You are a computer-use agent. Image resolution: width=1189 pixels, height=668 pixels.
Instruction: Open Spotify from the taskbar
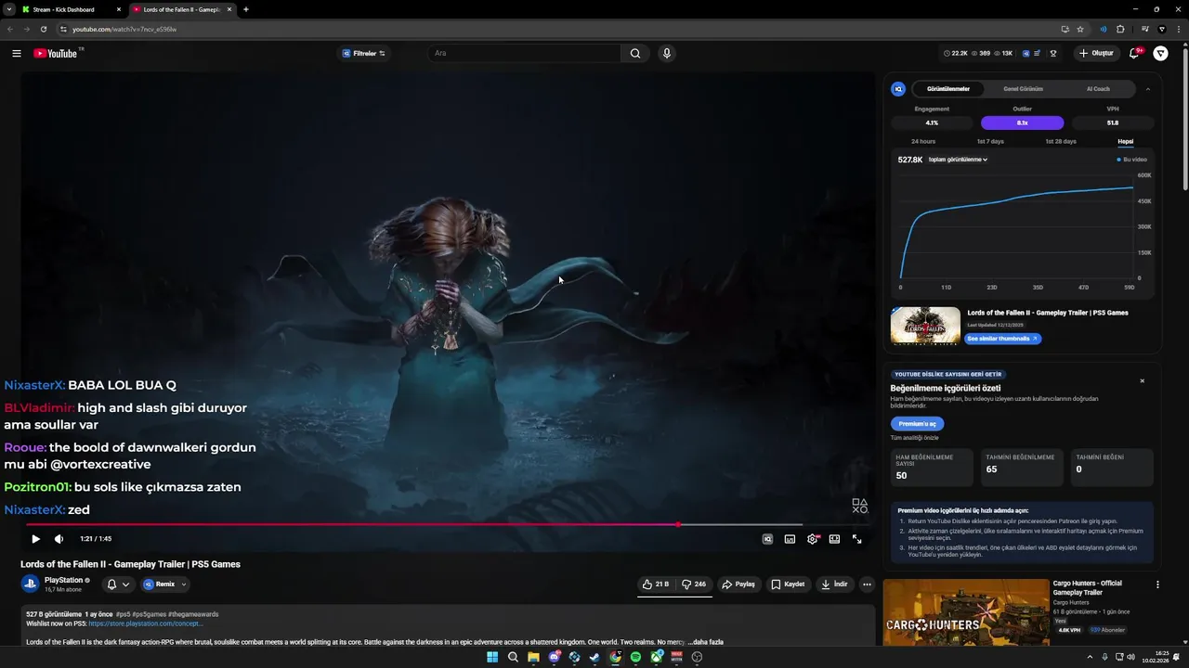click(635, 657)
